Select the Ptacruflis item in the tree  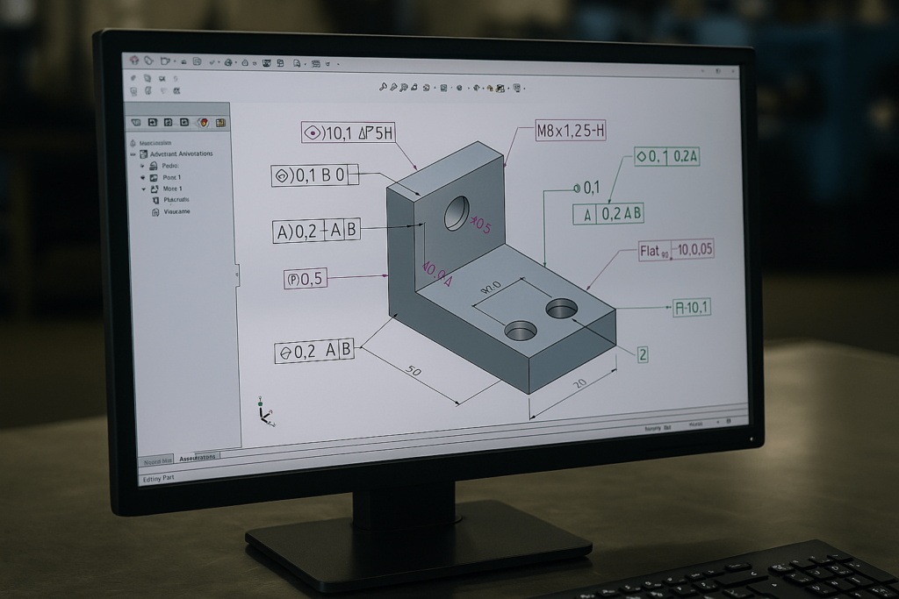pos(176,200)
